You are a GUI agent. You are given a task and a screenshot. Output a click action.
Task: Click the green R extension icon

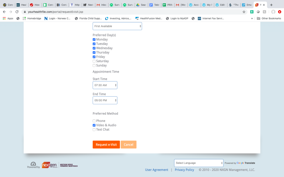click(252, 12)
